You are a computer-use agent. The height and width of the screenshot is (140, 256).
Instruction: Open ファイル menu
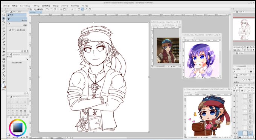point(6,6)
